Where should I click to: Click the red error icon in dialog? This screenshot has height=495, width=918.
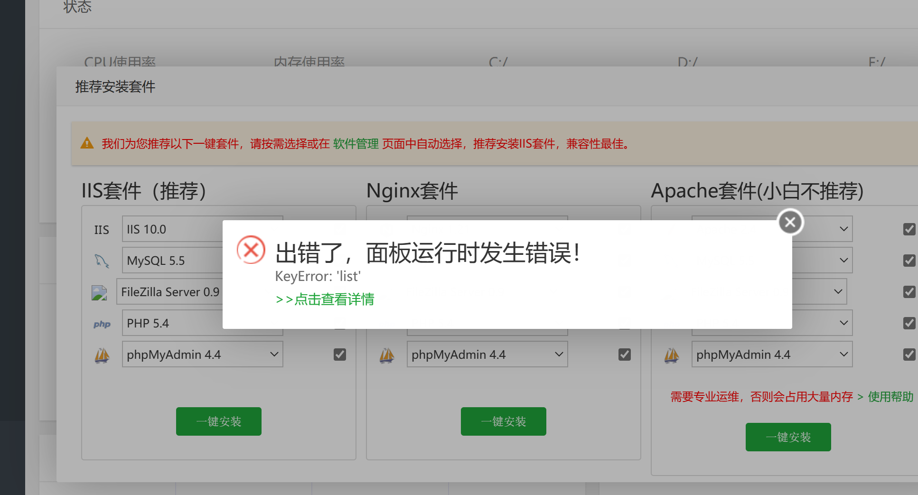point(251,250)
